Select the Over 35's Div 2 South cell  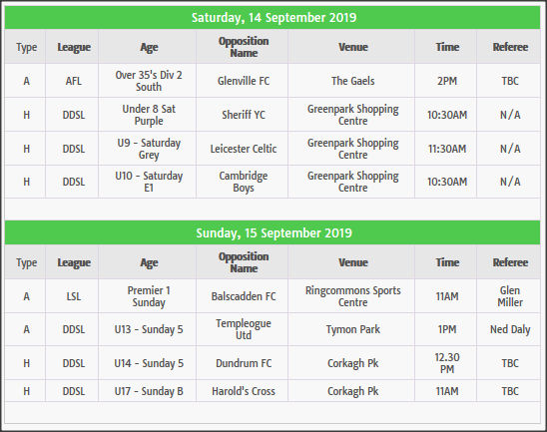click(149, 81)
